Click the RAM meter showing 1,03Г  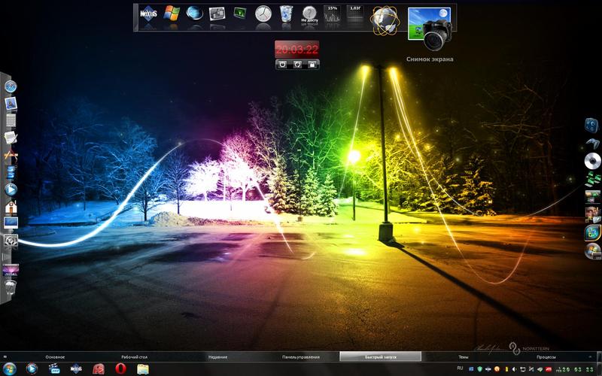point(355,14)
